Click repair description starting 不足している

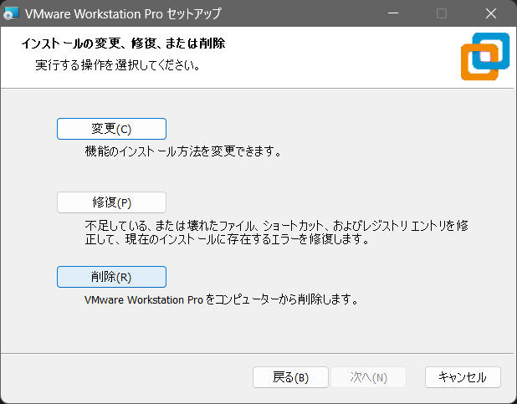[x=276, y=233]
